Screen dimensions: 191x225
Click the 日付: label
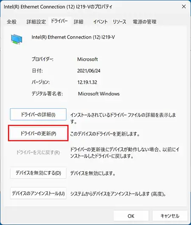[x=37, y=71]
